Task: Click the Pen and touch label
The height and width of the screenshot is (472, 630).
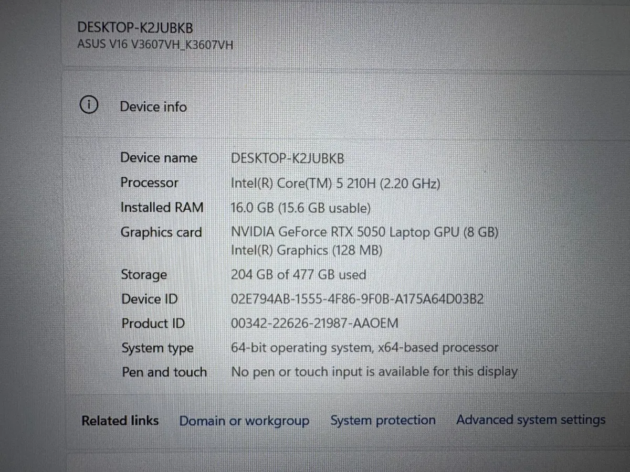Action: tap(164, 372)
